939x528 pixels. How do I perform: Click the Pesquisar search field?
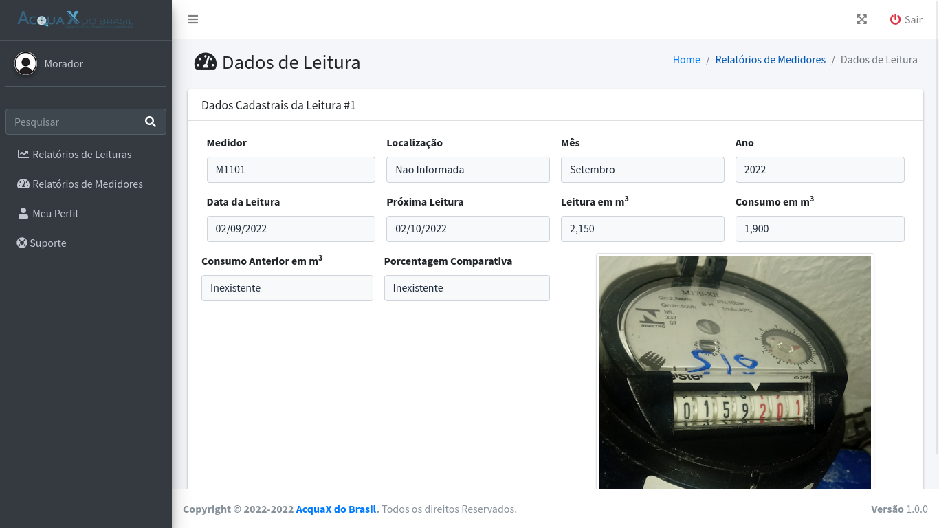pyautogui.click(x=70, y=122)
